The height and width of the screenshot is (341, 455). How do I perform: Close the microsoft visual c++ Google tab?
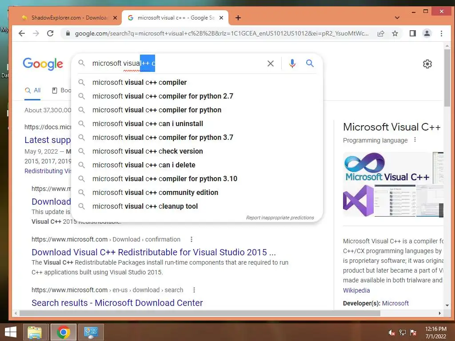point(221,18)
